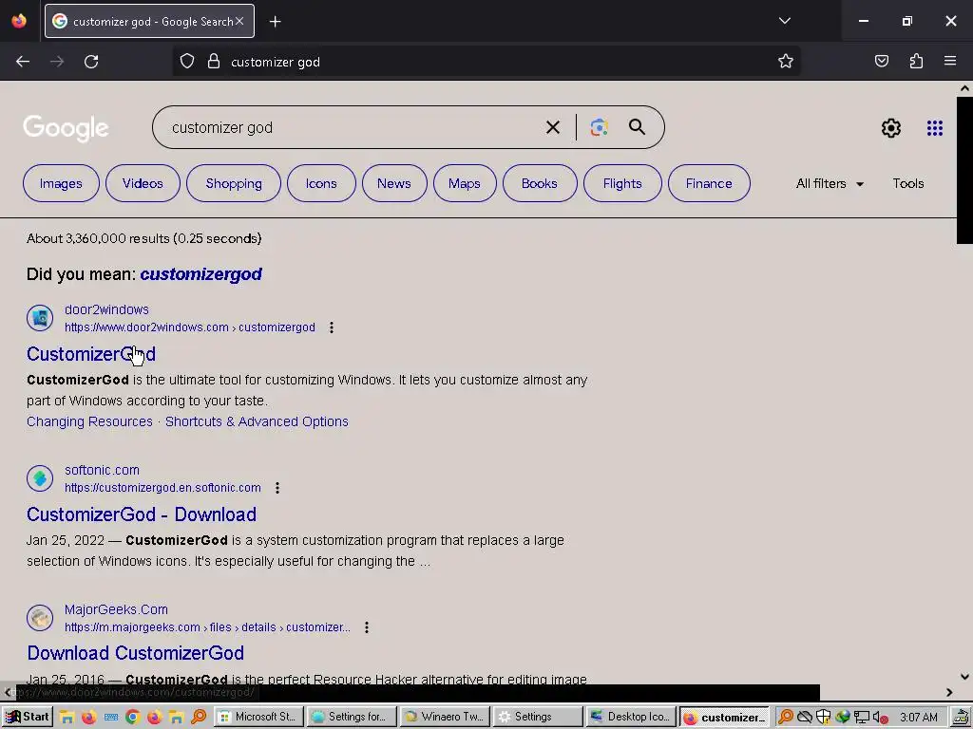Image resolution: width=973 pixels, height=729 pixels.
Task: Switch to Microsoft Store taskbar window
Action: click(258, 717)
